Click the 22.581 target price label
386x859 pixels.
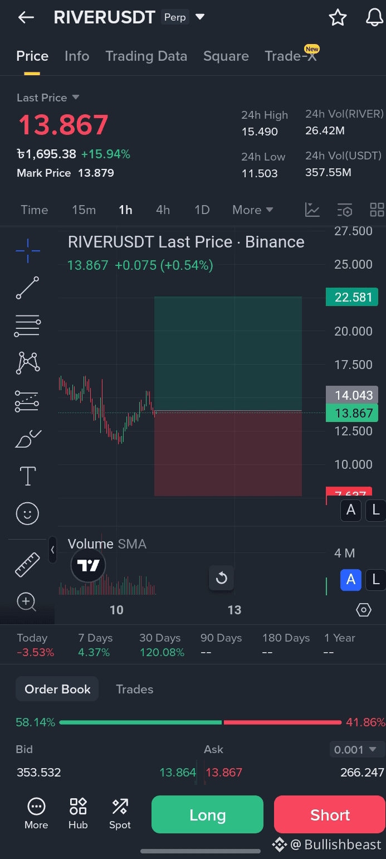[352, 297]
